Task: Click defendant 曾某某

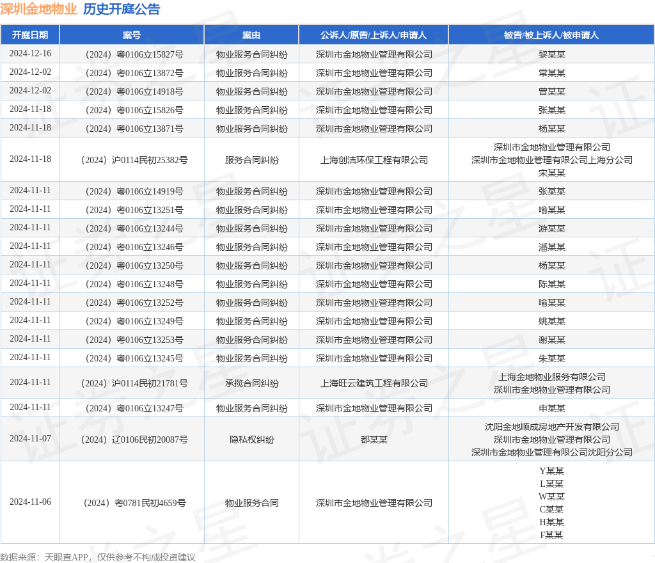Action: pyautogui.click(x=552, y=91)
